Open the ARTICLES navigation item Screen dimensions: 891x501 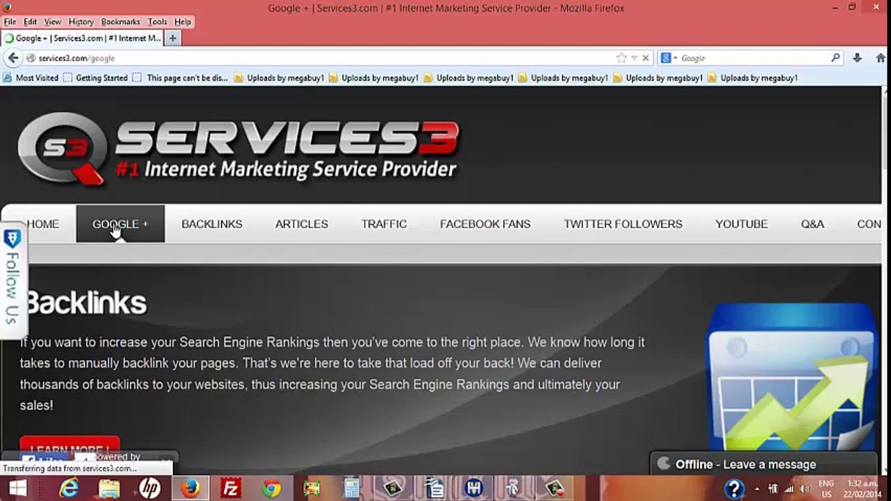(x=301, y=224)
